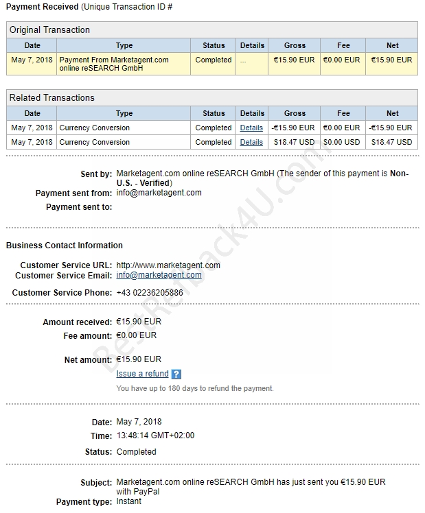Open the Issue a refund link
This screenshot has height=513, width=425.
[142, 374]
